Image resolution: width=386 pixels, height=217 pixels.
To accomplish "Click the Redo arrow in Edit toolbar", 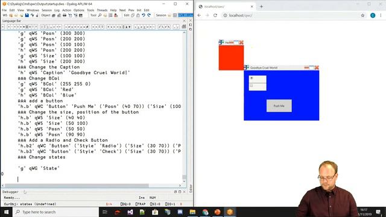I will [x=149, y=15].
